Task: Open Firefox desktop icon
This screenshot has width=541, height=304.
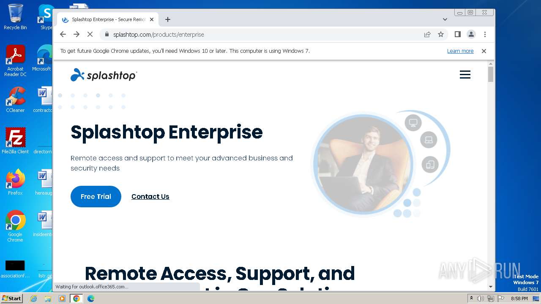Action: 15,182
